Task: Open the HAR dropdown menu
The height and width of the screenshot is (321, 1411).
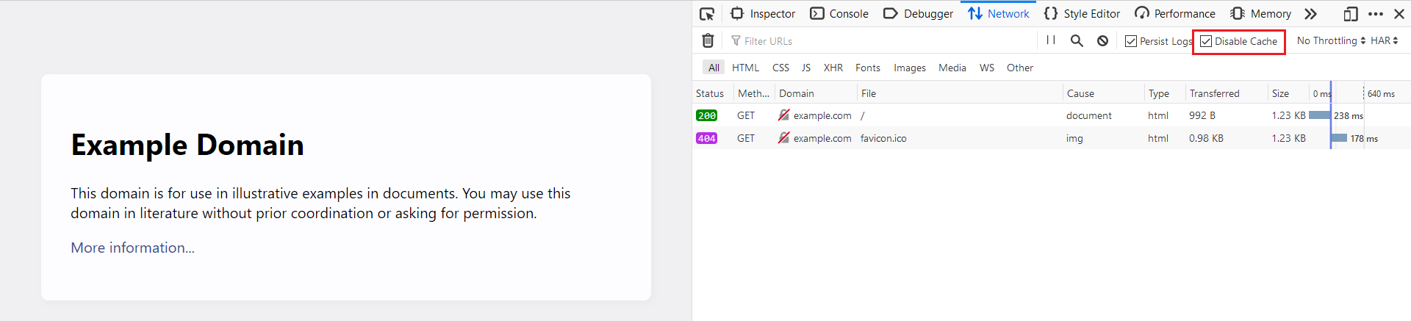Action: (x=1384, y=41)
